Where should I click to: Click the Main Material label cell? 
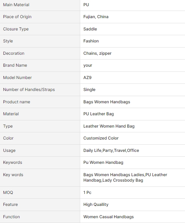coord(40,5)
